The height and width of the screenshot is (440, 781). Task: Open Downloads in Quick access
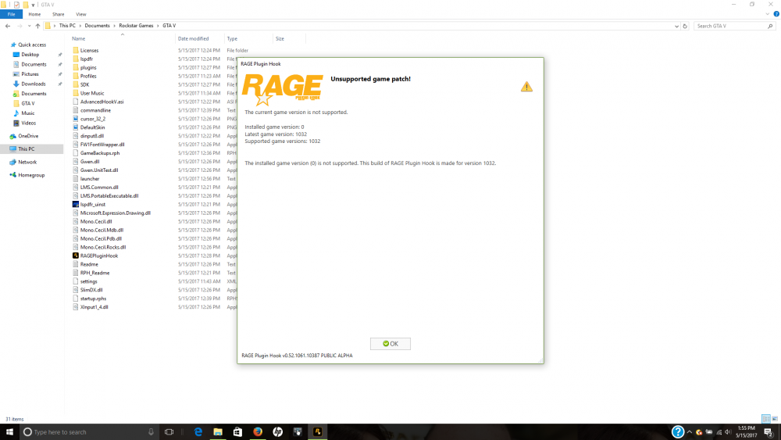(x=33, y=84)
